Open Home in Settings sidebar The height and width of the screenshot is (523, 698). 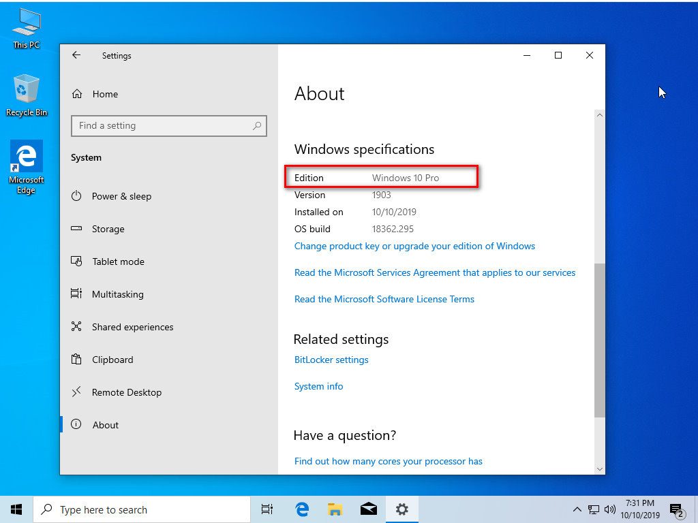point(95,94)
